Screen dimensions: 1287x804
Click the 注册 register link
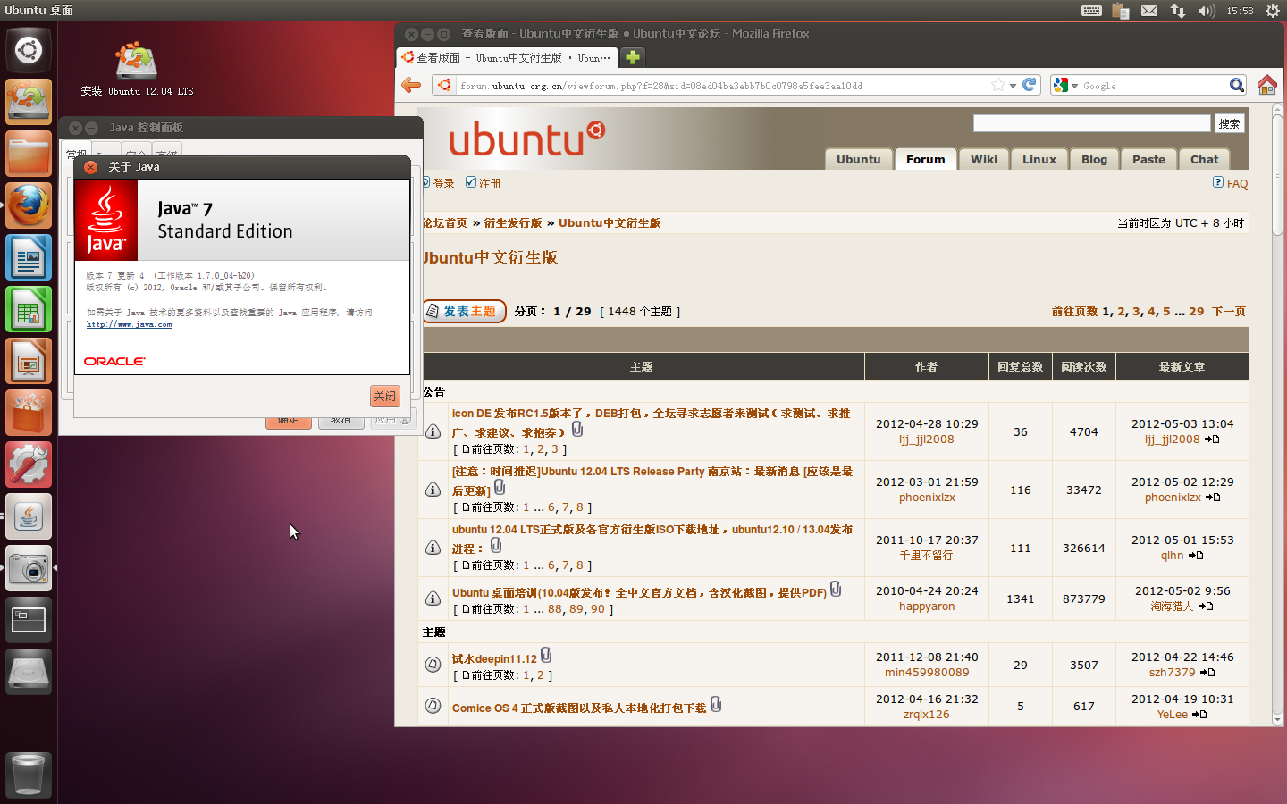[x=490, y=183]
